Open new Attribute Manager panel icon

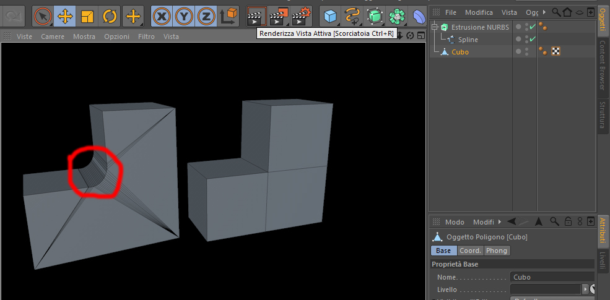(x=591, y=221)
